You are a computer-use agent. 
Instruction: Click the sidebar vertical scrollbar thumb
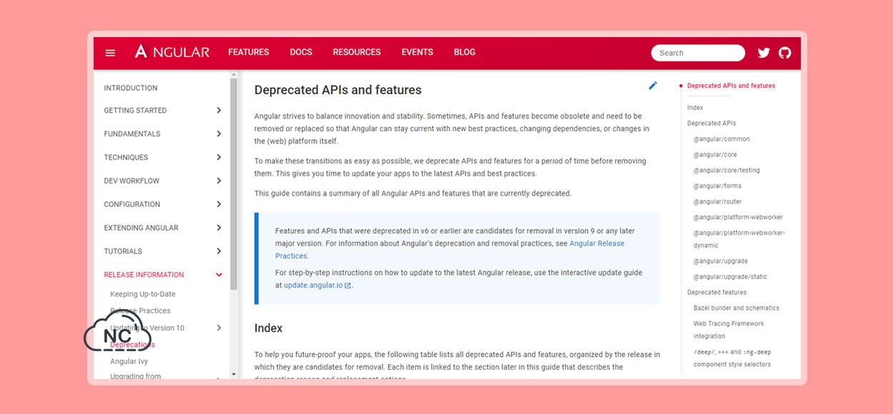[234, 183]
